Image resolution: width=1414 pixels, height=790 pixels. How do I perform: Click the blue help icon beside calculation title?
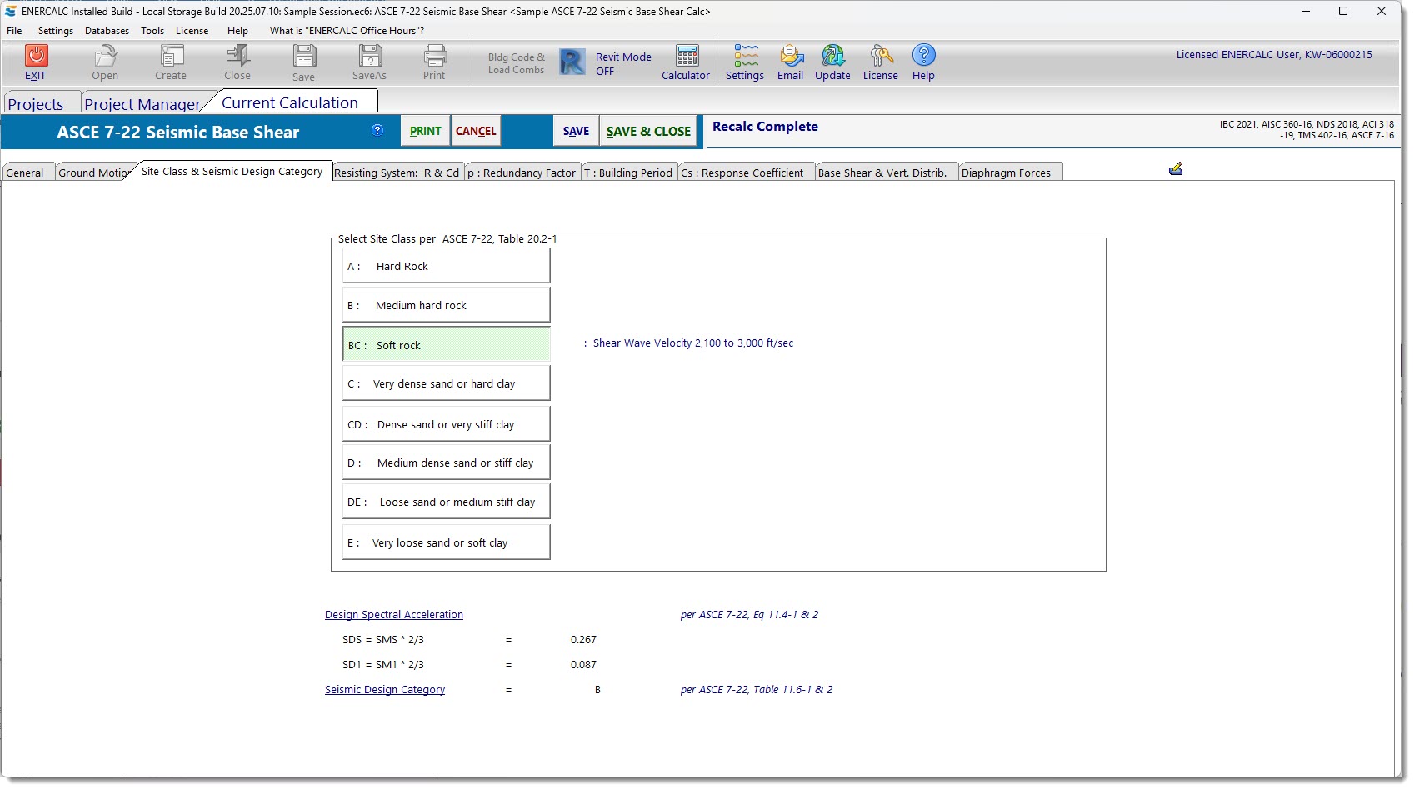377,130
